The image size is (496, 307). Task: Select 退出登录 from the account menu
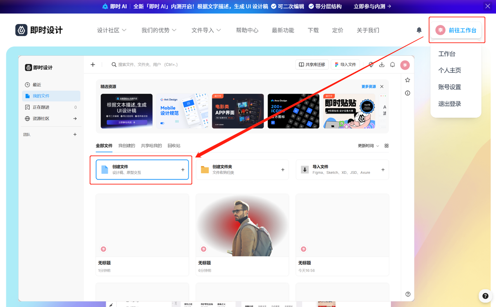coord(449,104)
